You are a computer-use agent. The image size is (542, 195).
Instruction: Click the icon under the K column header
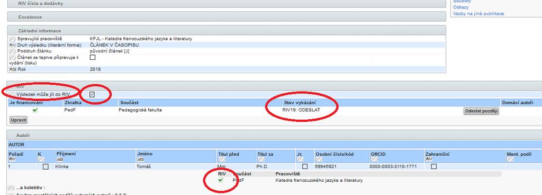click(x=41, y=159)
